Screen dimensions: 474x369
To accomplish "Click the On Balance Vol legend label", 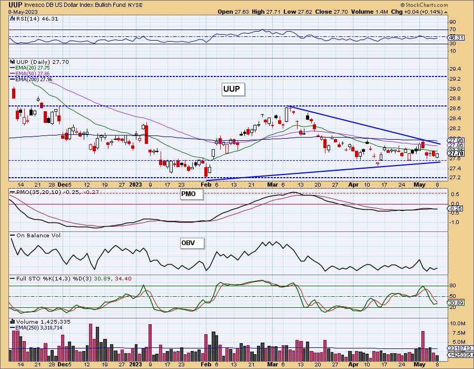I will pyautogui.click(x=38, y=235).
